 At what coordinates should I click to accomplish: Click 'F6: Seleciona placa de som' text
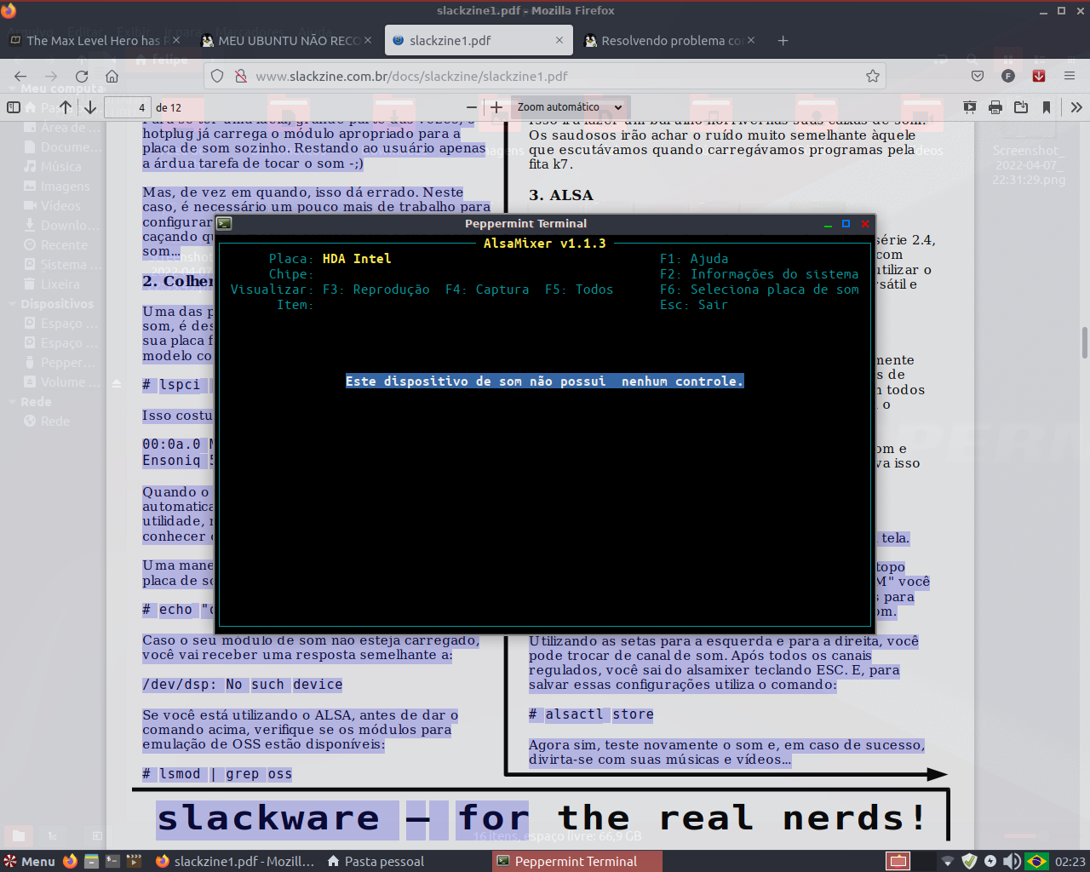tap(760, 290)
